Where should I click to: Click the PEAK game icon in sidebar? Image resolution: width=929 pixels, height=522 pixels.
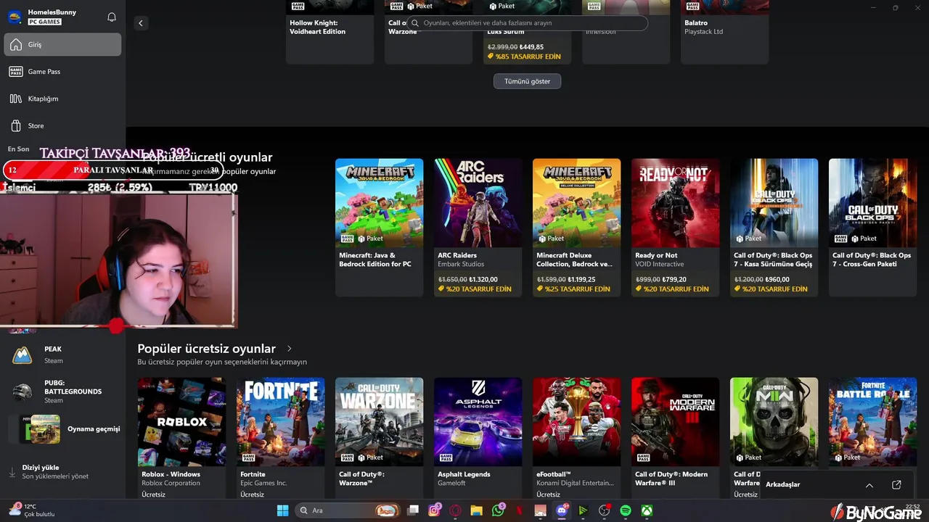click(22, 355)
